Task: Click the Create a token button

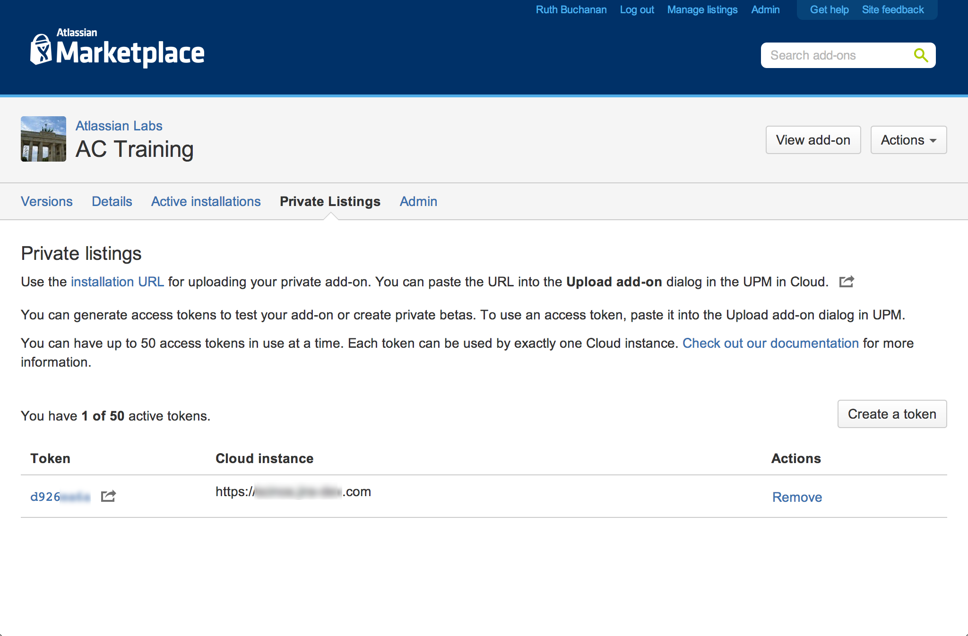Action: (891, 414)
